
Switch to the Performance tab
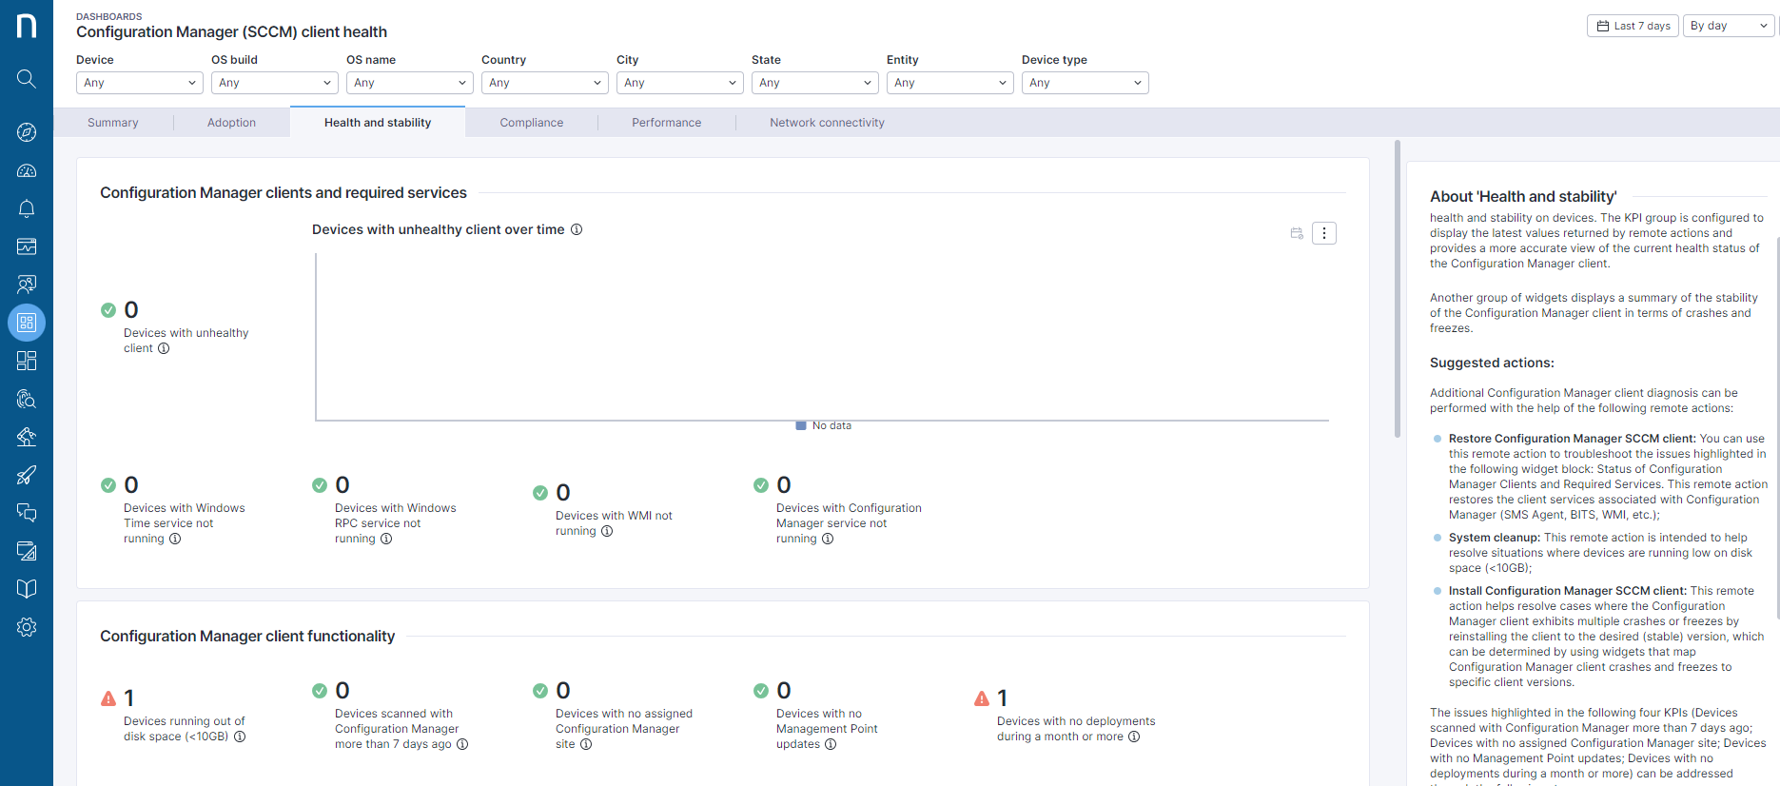(666, 123)
